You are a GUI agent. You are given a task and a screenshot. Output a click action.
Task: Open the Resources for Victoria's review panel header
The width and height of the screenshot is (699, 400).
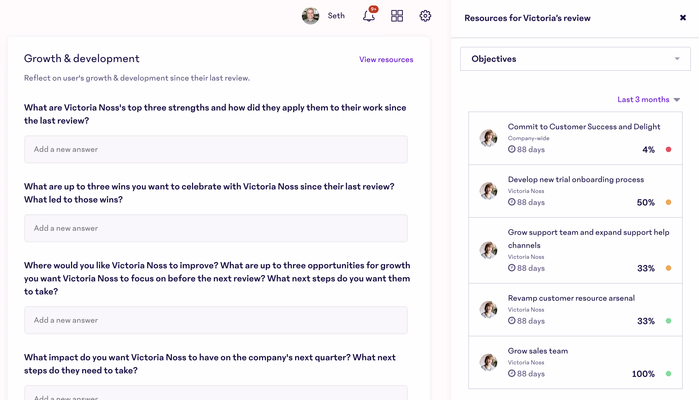click(527, 18)
